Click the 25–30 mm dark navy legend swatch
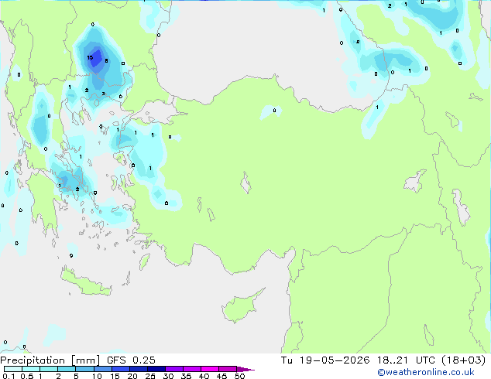This screenshot has height=379, width=491. tap(156, 369)
